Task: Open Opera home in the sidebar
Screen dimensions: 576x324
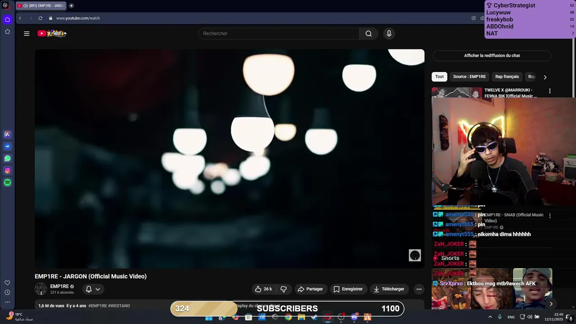Action: (x=7, y=19)
